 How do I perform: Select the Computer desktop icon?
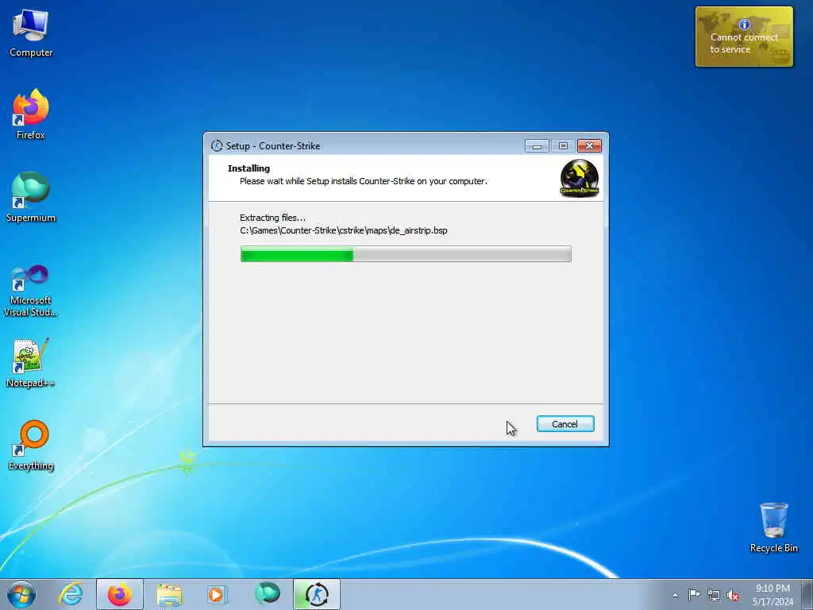(x=31, y=33)
